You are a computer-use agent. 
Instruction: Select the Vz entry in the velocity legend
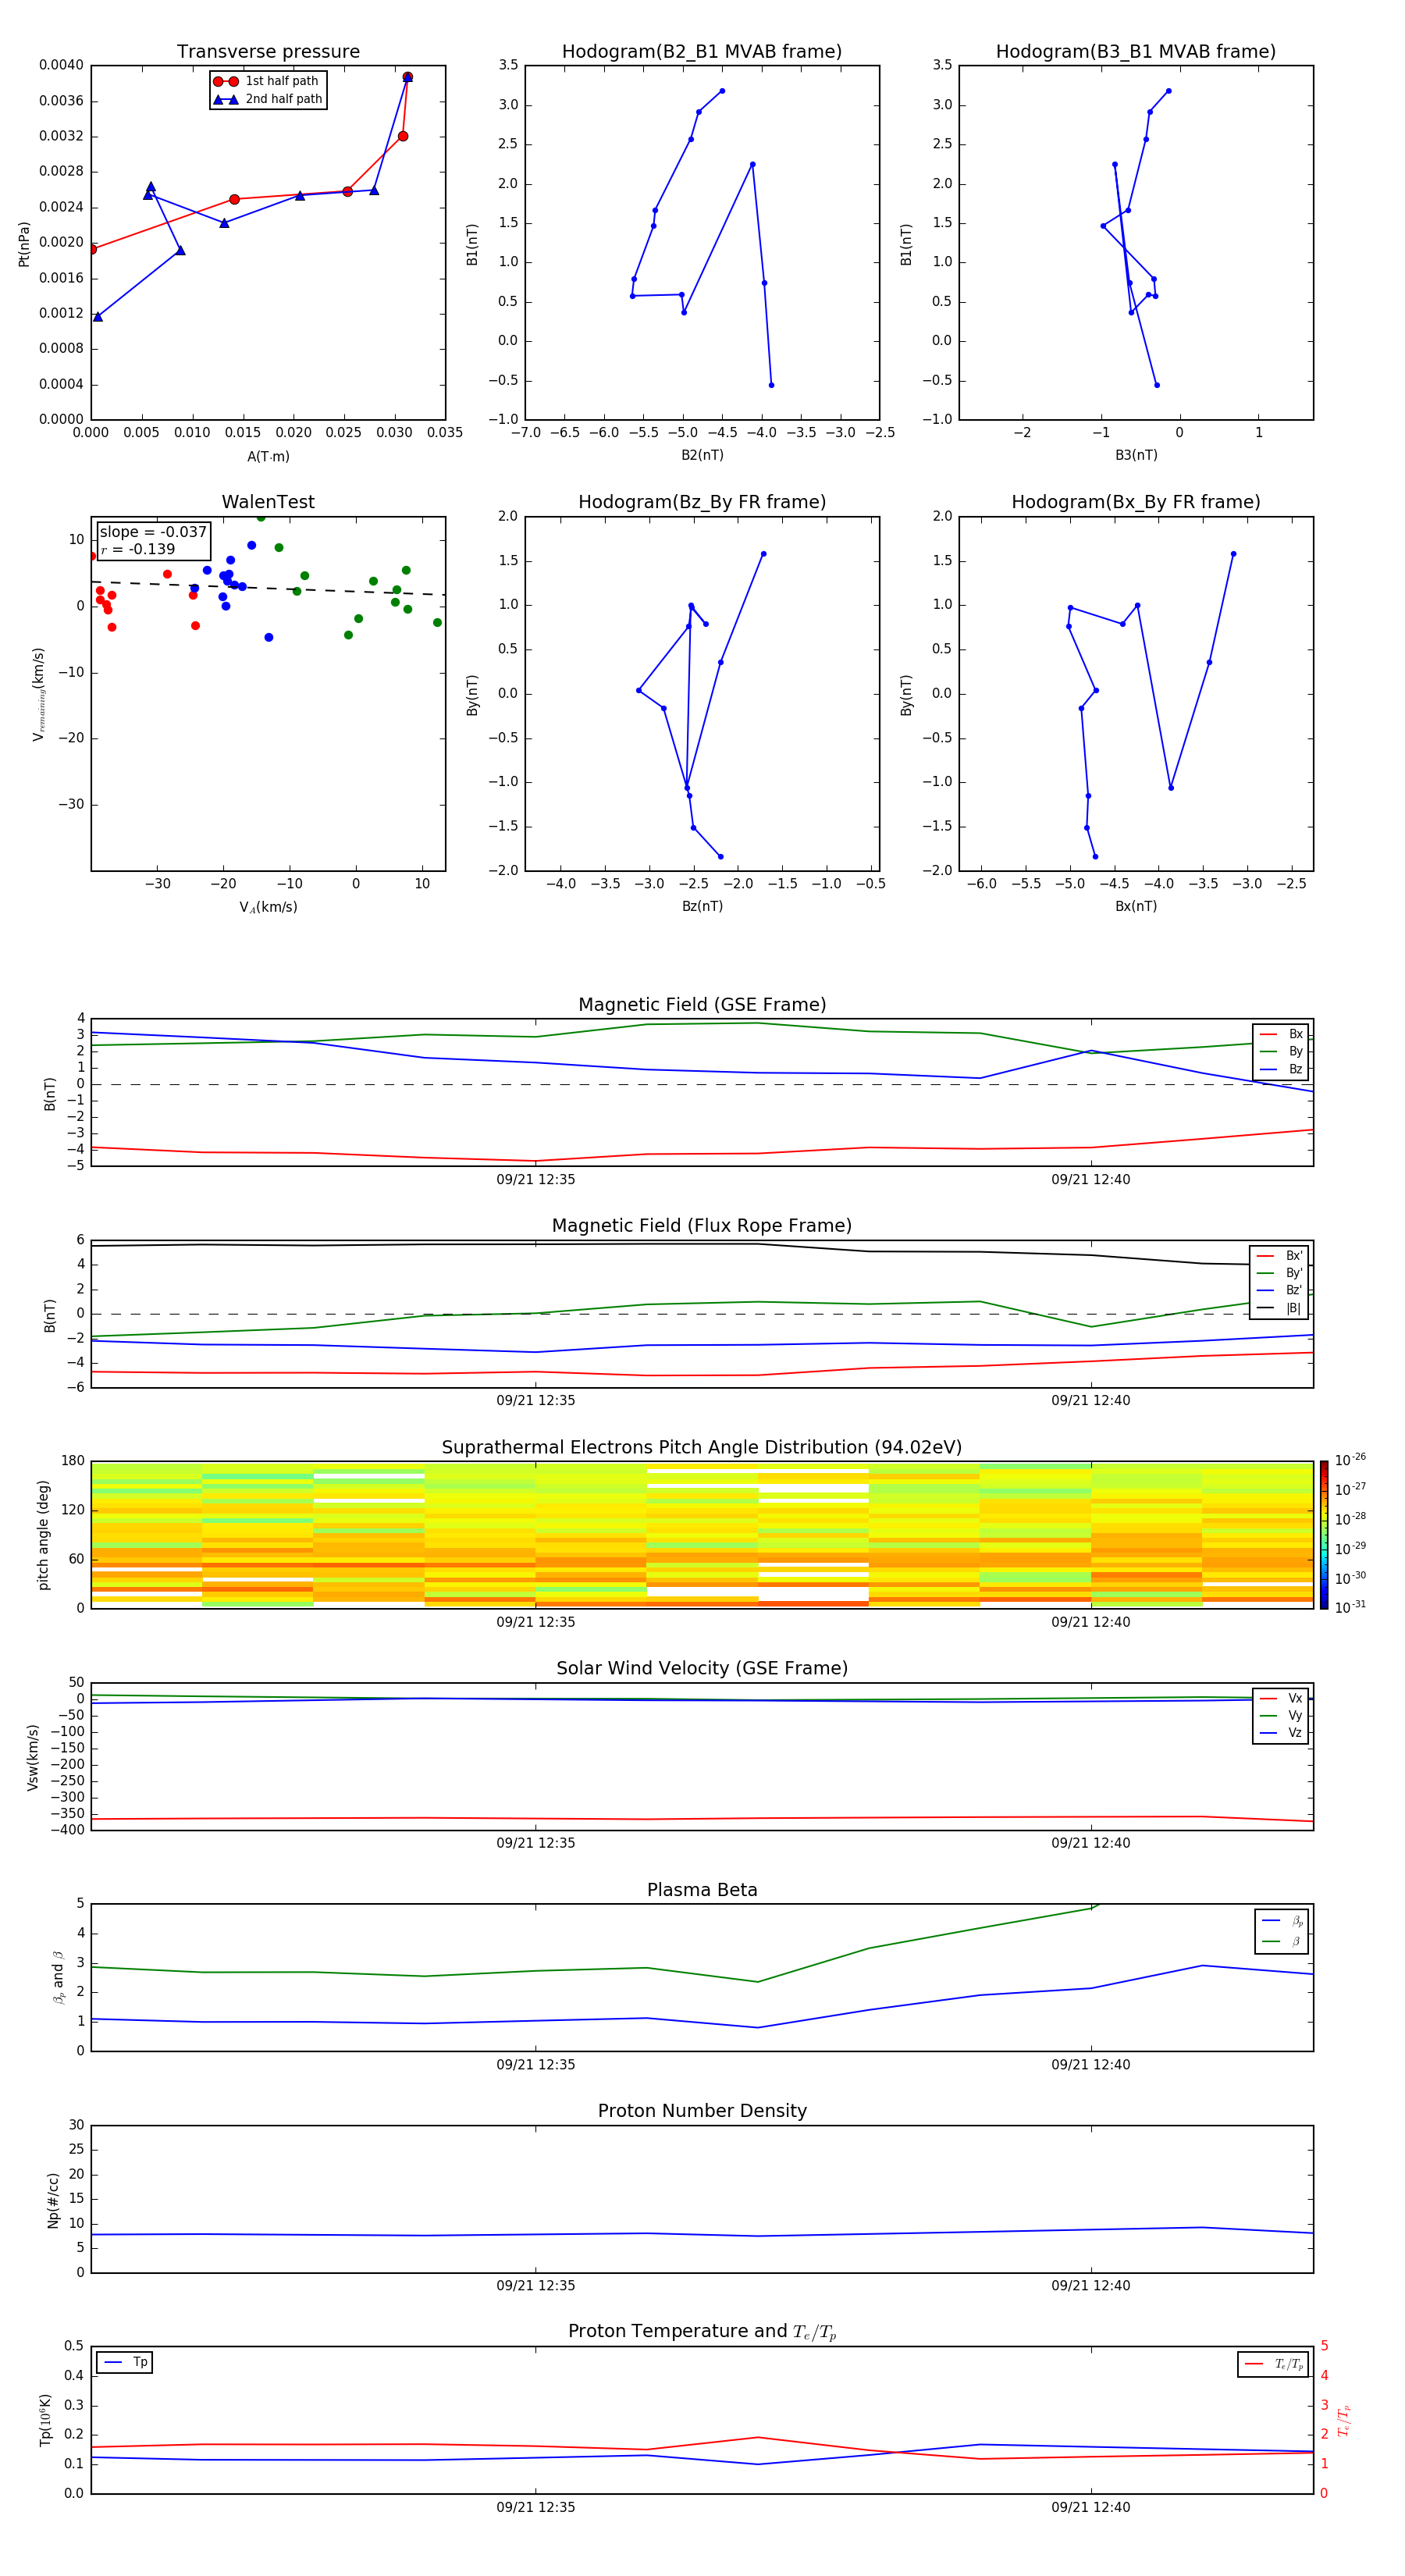point(1281,1733)
